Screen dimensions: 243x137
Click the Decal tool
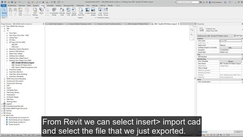click(41, 11)
